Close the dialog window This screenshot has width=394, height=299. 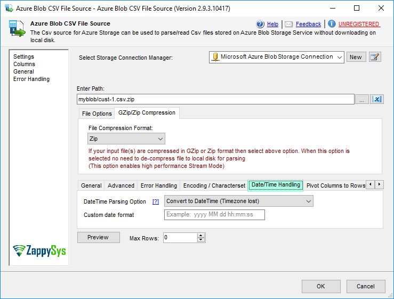(x=381, y=9)
